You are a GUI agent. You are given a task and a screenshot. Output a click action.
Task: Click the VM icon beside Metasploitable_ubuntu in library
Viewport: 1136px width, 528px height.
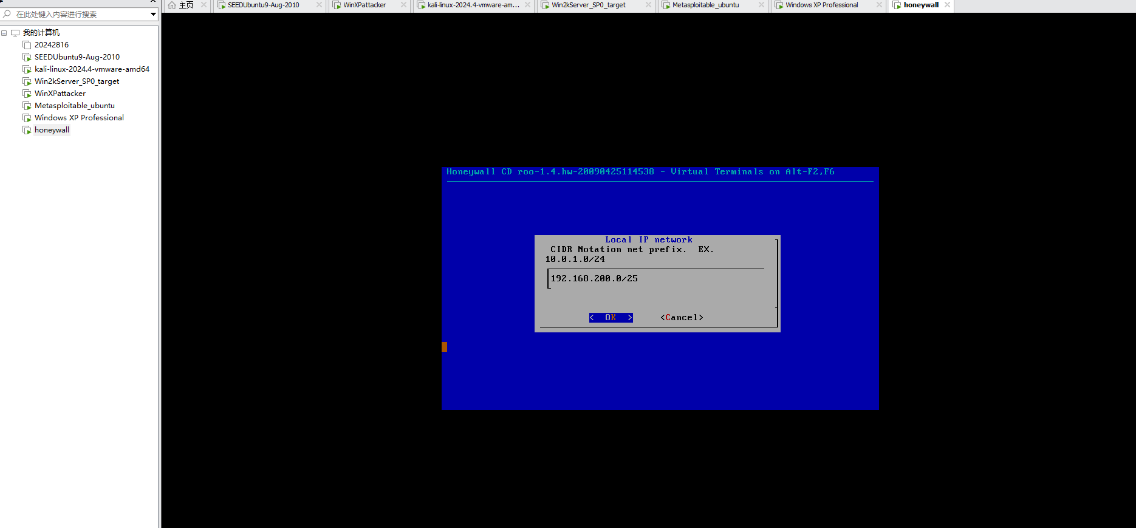pos(27,106)
